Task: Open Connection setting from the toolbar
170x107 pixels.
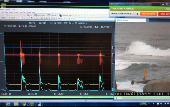Action: click(x=66, y=15)
